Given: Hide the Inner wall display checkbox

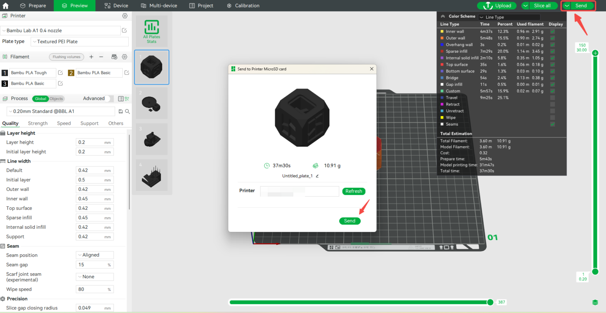Looking at the screenshot, I should [552, 31].
